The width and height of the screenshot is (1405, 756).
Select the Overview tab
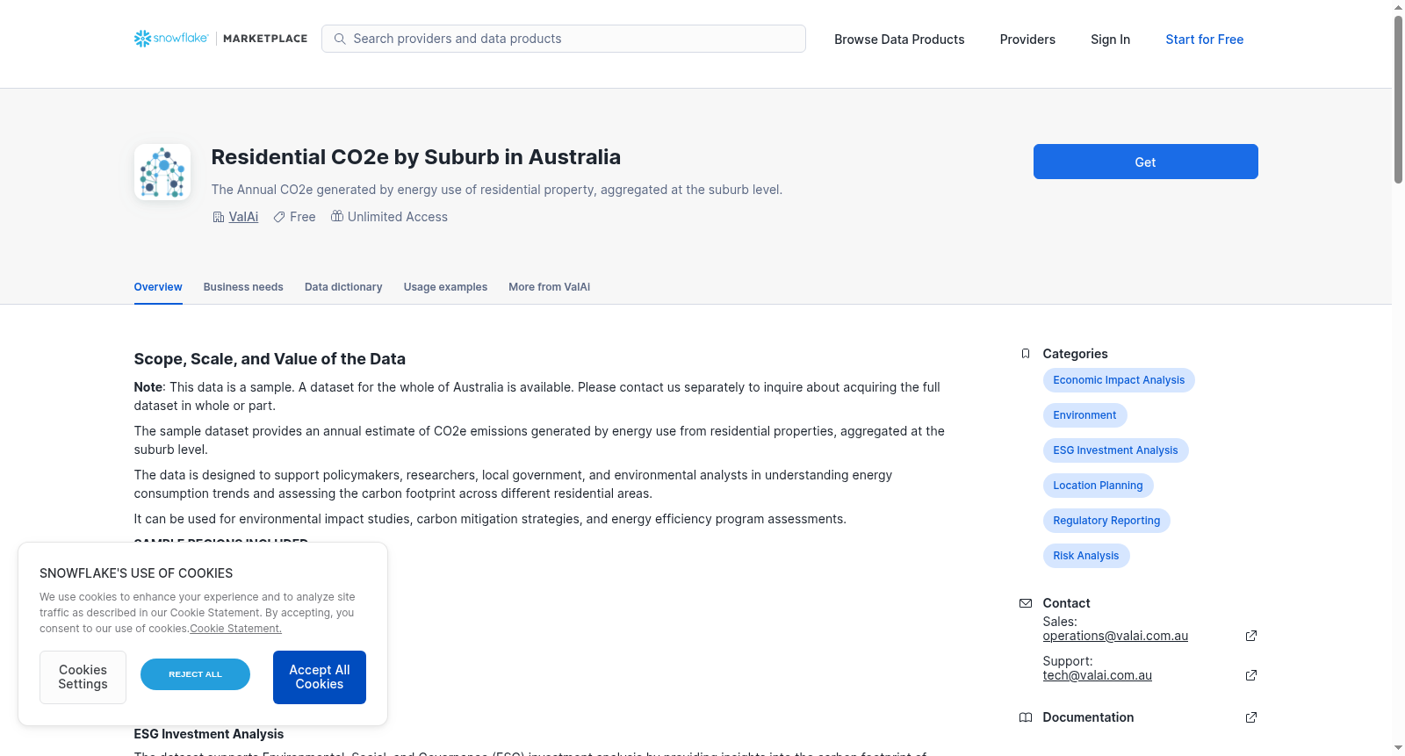[x=158, y=287]
